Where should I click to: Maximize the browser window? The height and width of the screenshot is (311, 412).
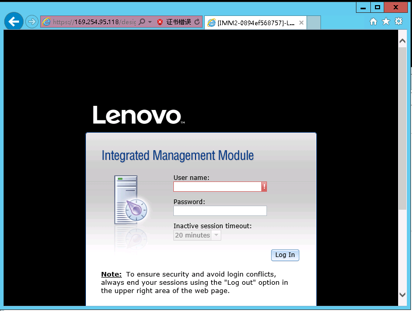point(378,7)
